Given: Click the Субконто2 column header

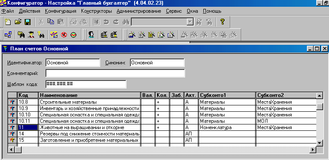Looking at the screenshot, I should 286,95.
